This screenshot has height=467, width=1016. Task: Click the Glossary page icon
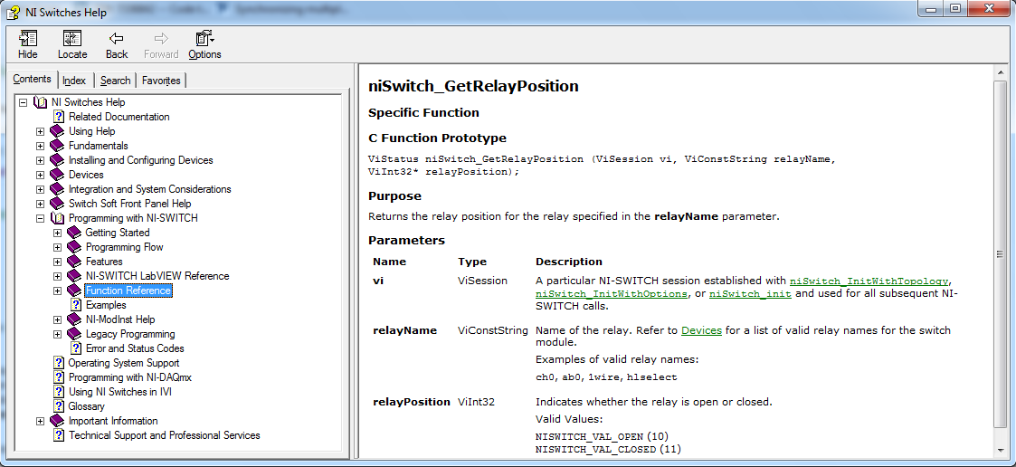(59, 406)
